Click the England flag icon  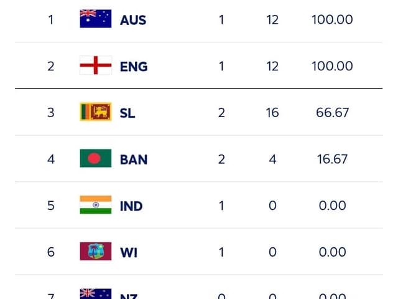(x=96, y=66)
